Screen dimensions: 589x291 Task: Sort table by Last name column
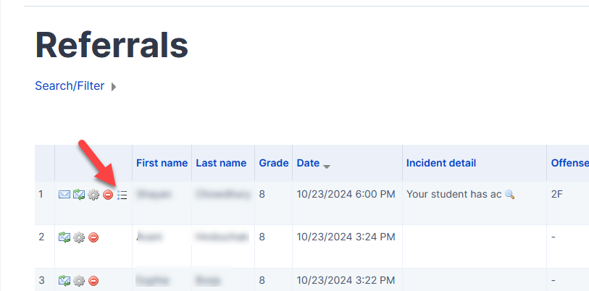(221, 163)
